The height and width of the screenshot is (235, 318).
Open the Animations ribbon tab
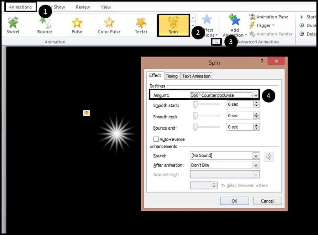tap(20, 7)
